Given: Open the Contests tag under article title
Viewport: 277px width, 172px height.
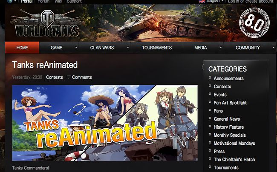Looking at the screenshot, I should [x=55, y=77].
